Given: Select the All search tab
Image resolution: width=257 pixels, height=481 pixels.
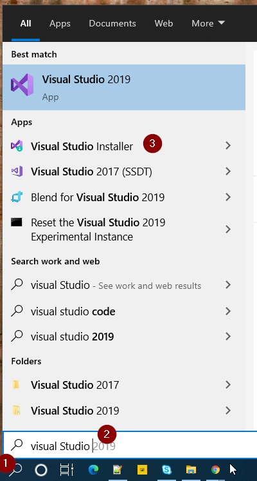Looking at the screenshot, I should (x=26, y=23).
